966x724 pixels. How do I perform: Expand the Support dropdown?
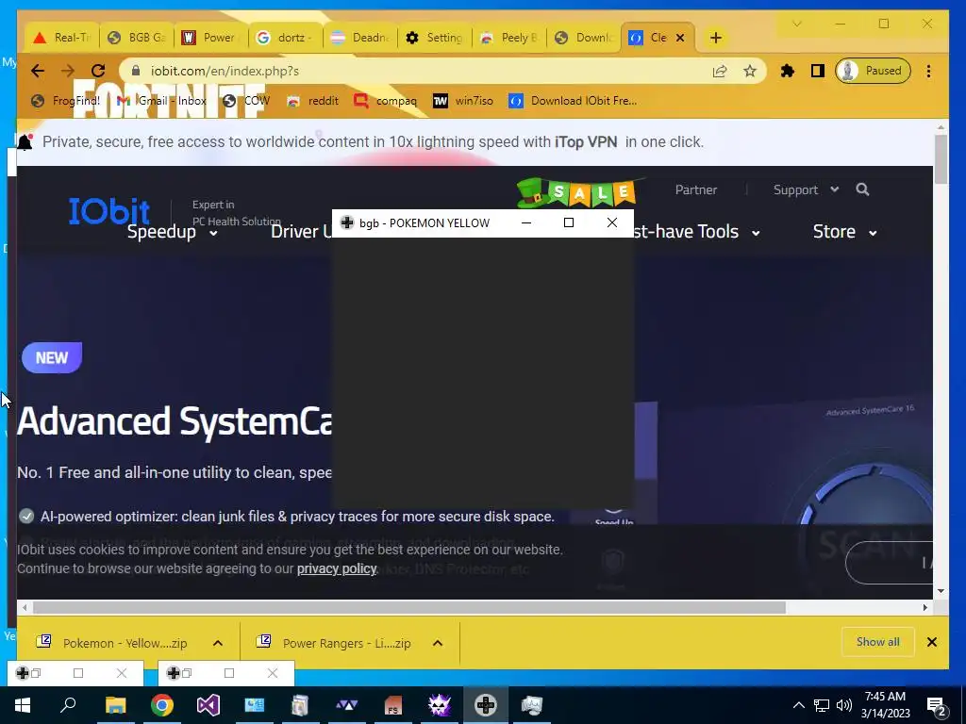806,189
